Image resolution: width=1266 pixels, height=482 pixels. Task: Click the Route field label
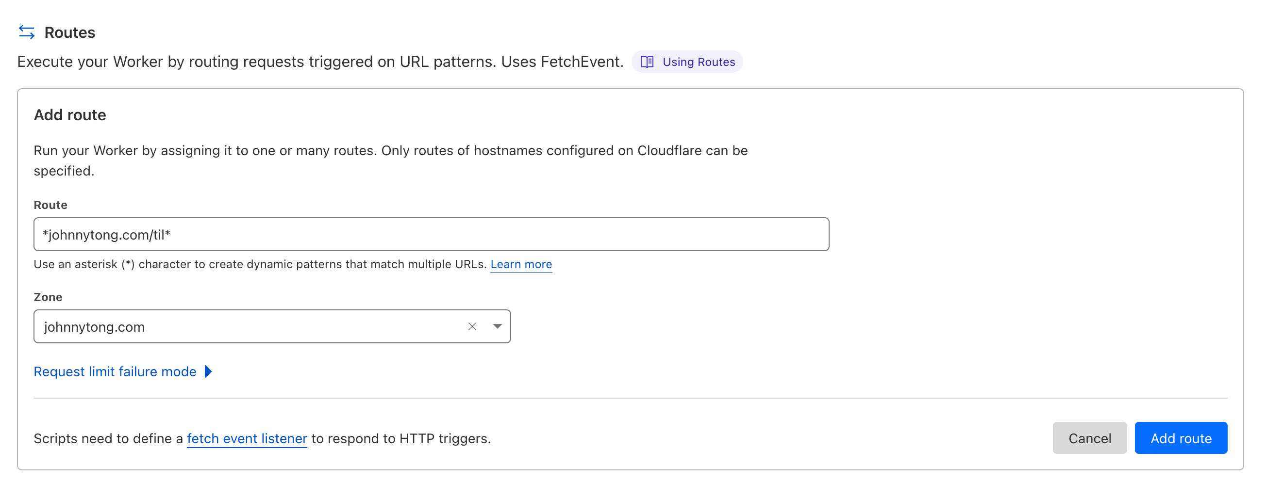(50, 205)
